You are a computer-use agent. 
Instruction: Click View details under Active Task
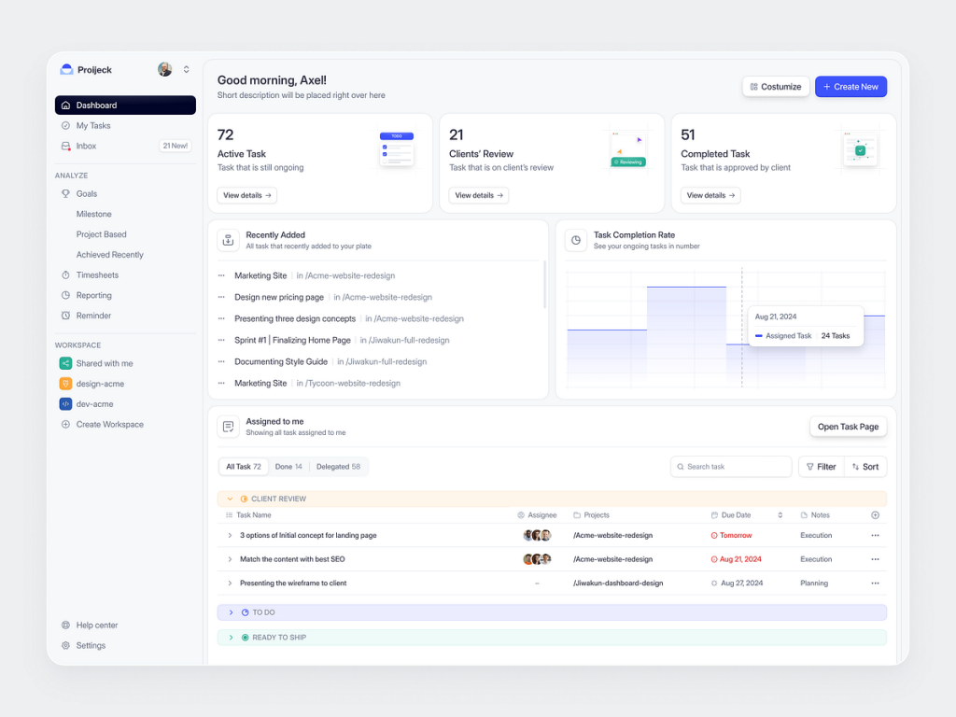(x=246, y=195)
